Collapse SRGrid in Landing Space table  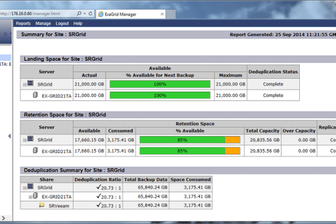[x=25, y=85]
